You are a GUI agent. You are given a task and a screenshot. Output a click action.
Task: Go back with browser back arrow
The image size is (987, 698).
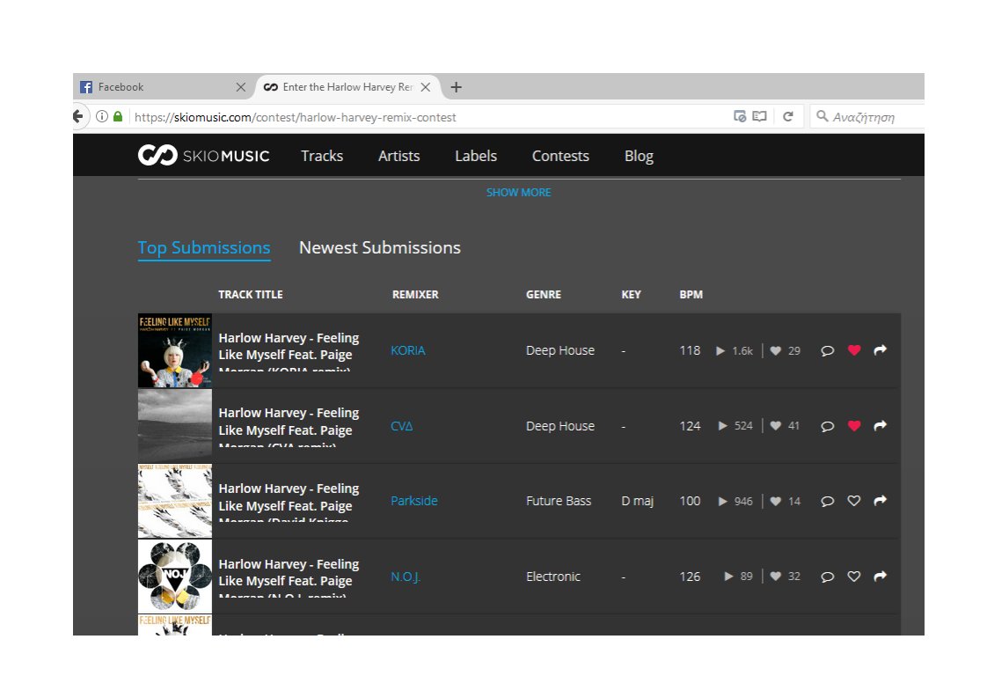[78, 116]
